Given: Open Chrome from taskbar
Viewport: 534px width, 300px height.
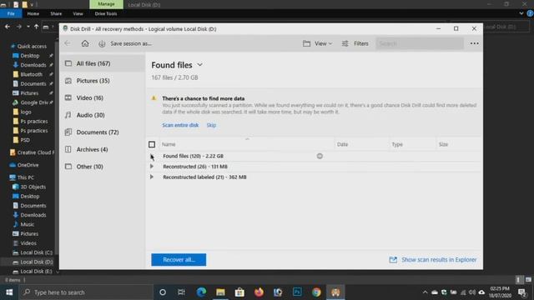Looking at the screenshot, I should coord(316,292).
